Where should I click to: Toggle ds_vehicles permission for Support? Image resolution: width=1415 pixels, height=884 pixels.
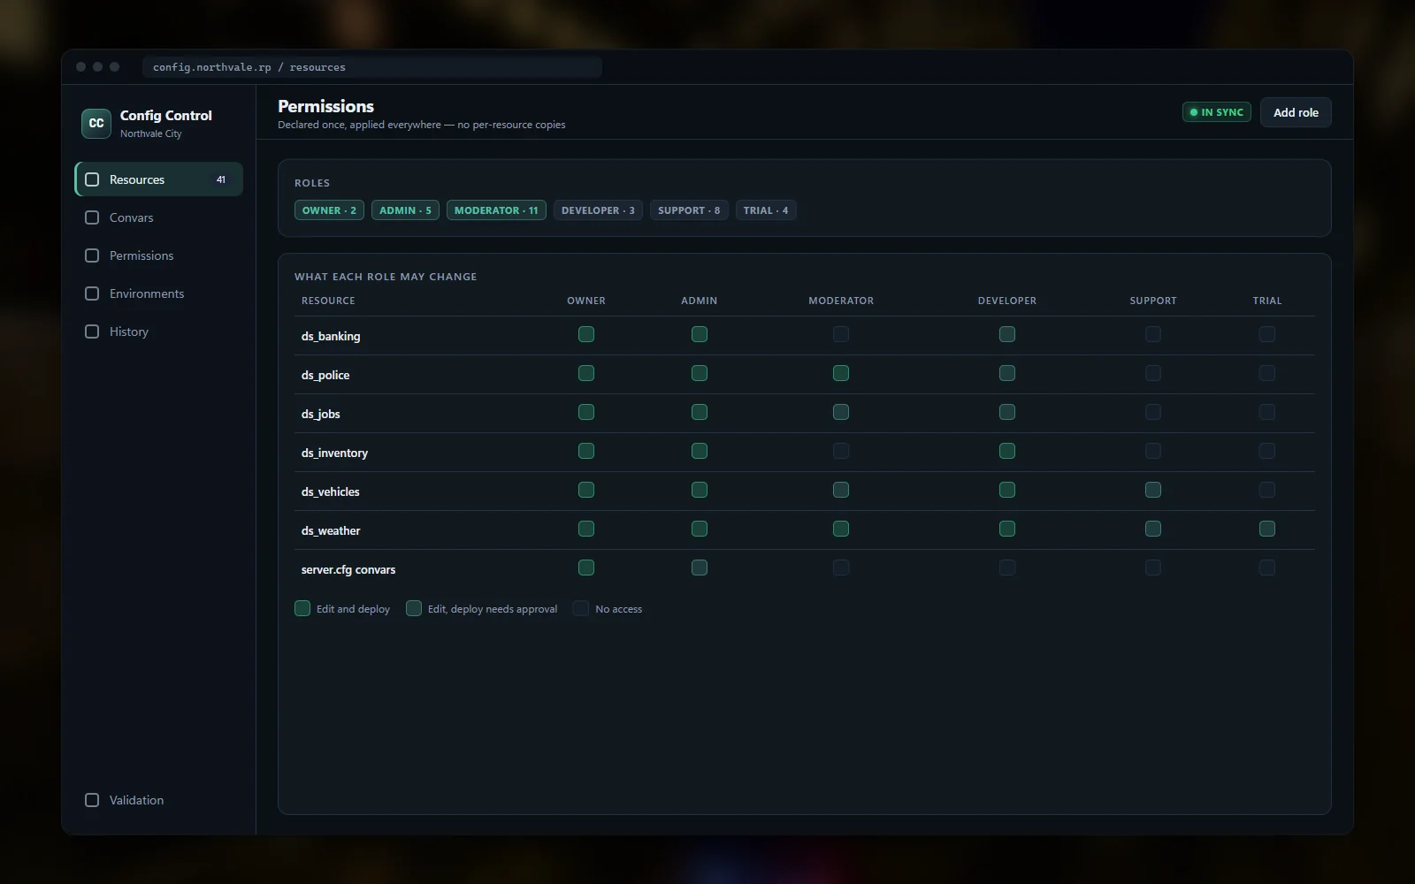point(1153,490)
